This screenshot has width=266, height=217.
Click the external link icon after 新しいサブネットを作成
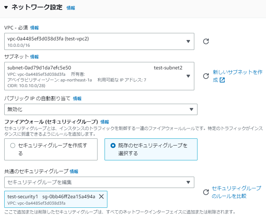(x=222, y=80)
